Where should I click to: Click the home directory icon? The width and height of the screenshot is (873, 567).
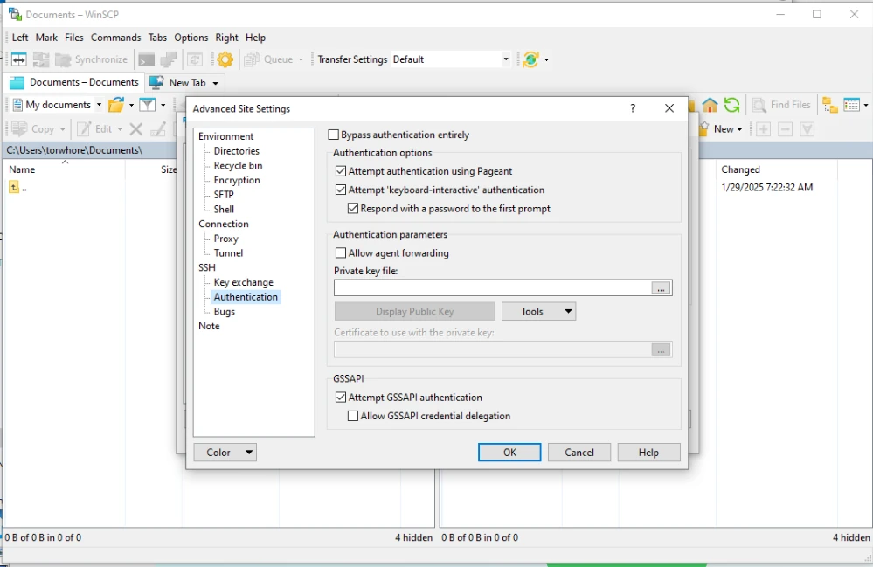(x=710, y=105)
